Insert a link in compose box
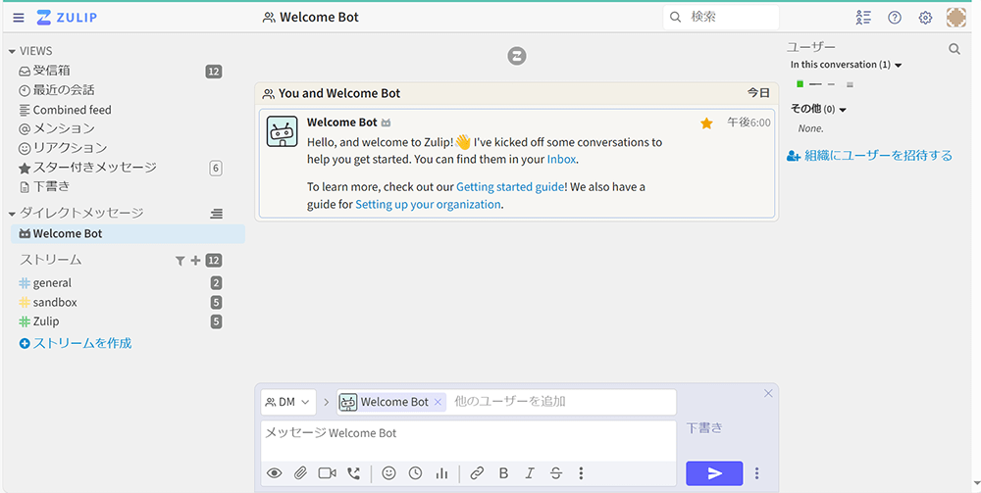 pyautogui.click(x=478, y=473)
